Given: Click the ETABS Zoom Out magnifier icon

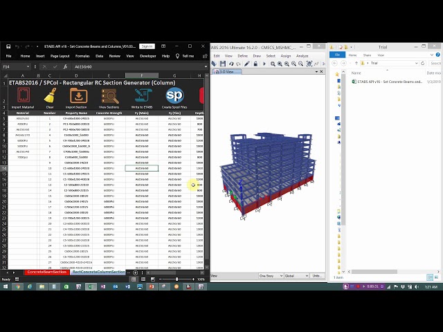Looking at the screenshot, I should tap(301, 64).
